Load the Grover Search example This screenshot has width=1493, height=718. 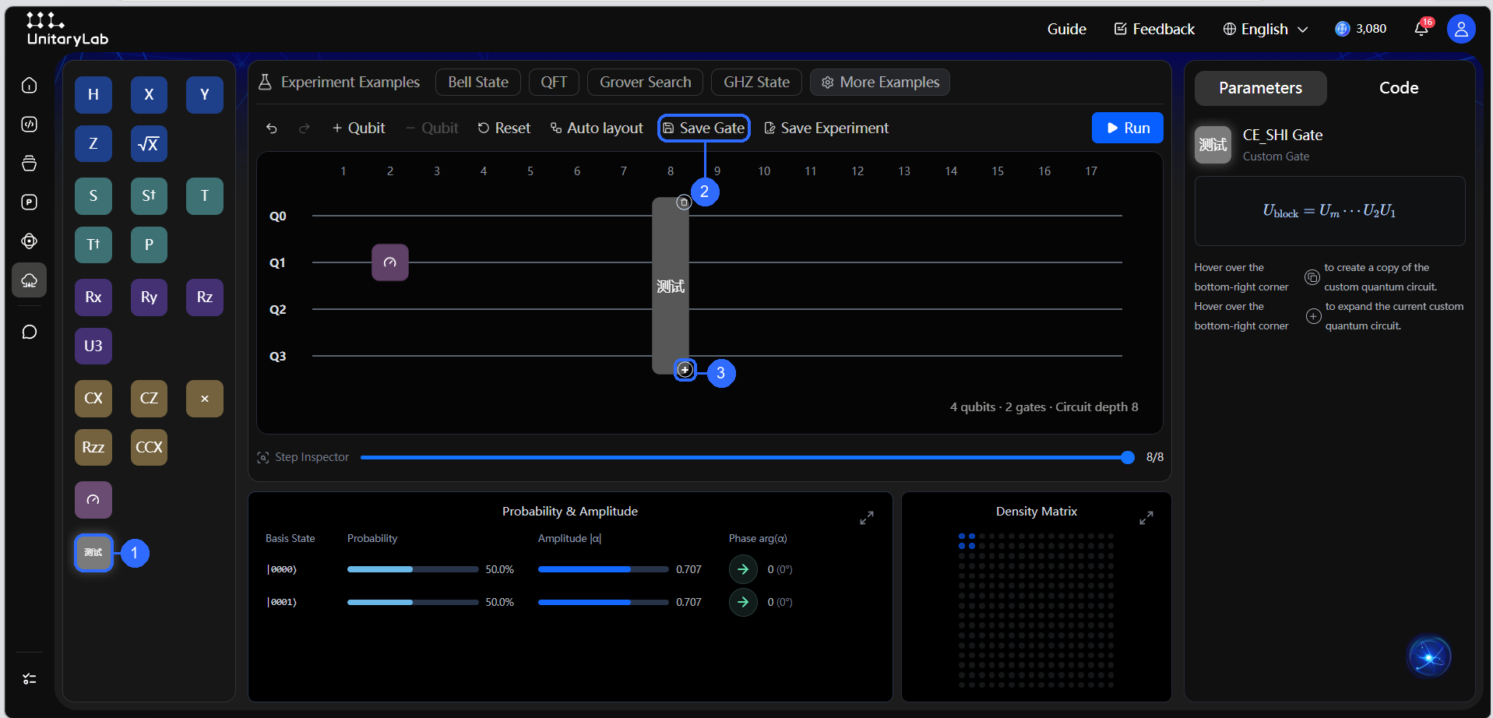pyautogui.click(x=645, y=83)
